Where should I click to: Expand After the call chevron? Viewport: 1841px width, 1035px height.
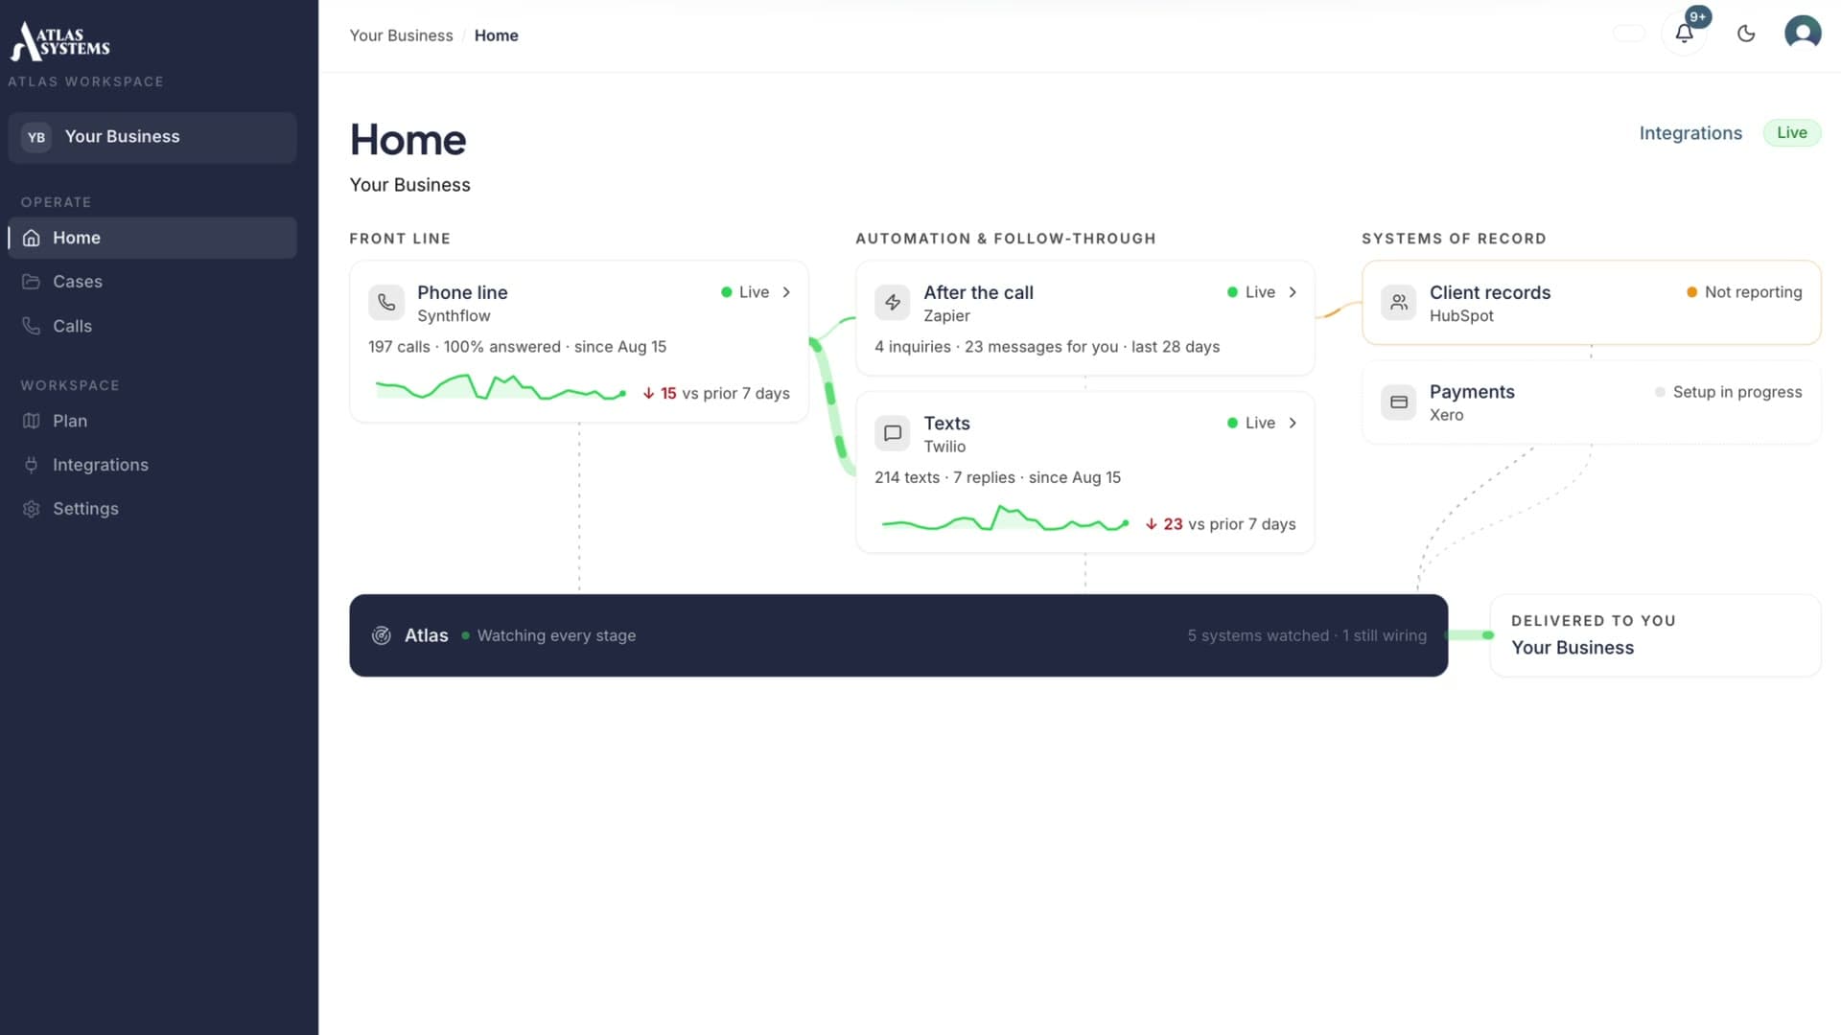pos(1293,292)
